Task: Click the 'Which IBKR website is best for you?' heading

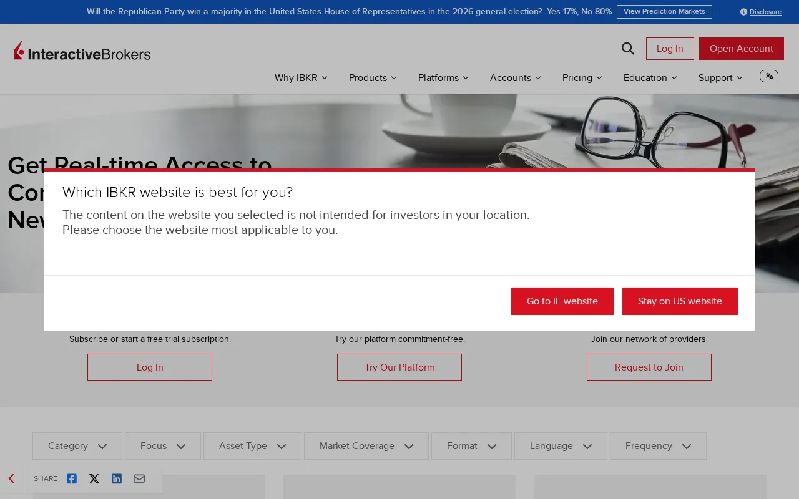Action: (x=178, y=192)
